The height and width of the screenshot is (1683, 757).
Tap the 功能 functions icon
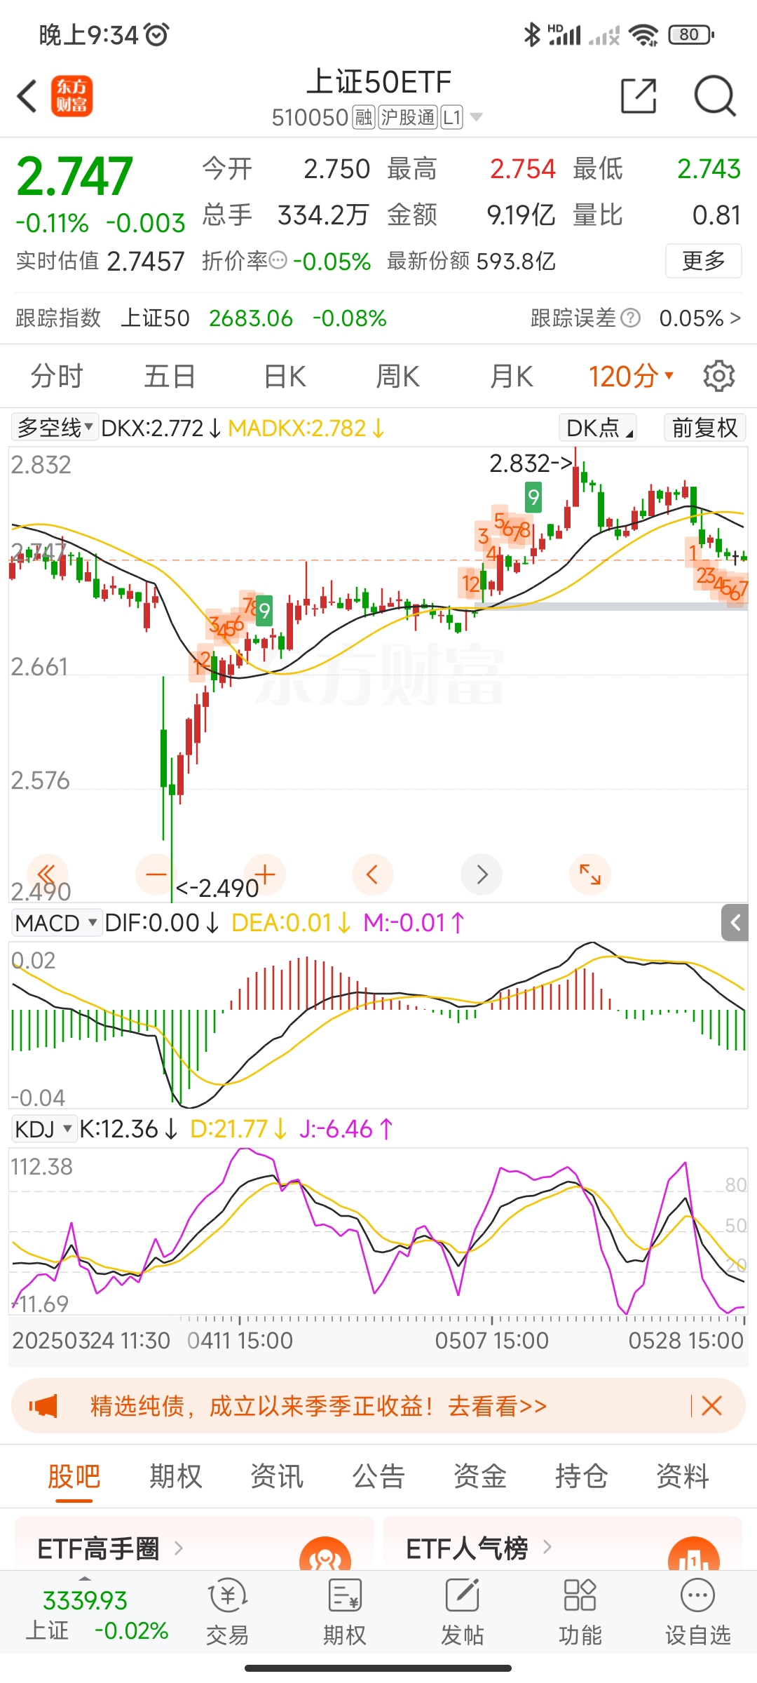tap(580, 1612)
